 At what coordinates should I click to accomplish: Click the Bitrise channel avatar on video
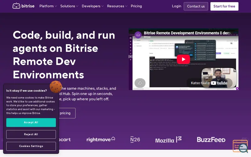point(138,35)
